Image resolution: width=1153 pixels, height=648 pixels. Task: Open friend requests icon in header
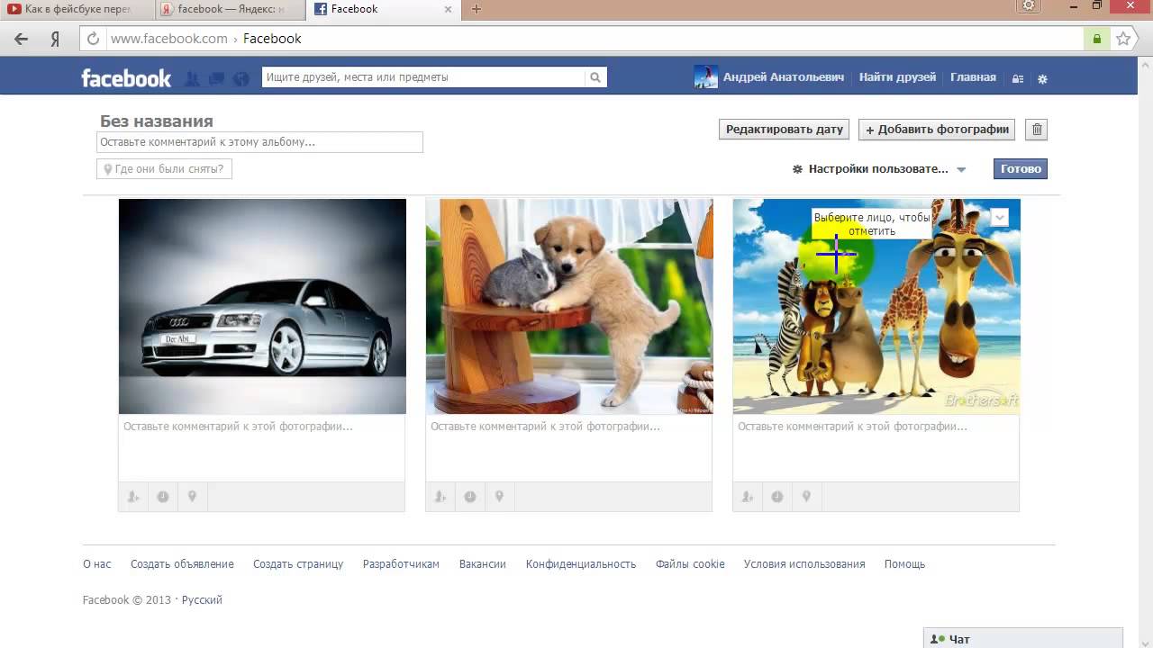pos(192,79)
